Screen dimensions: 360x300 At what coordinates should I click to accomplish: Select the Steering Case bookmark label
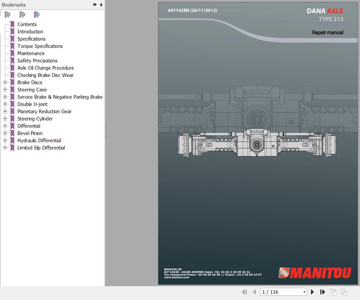[x=32, y=89]
